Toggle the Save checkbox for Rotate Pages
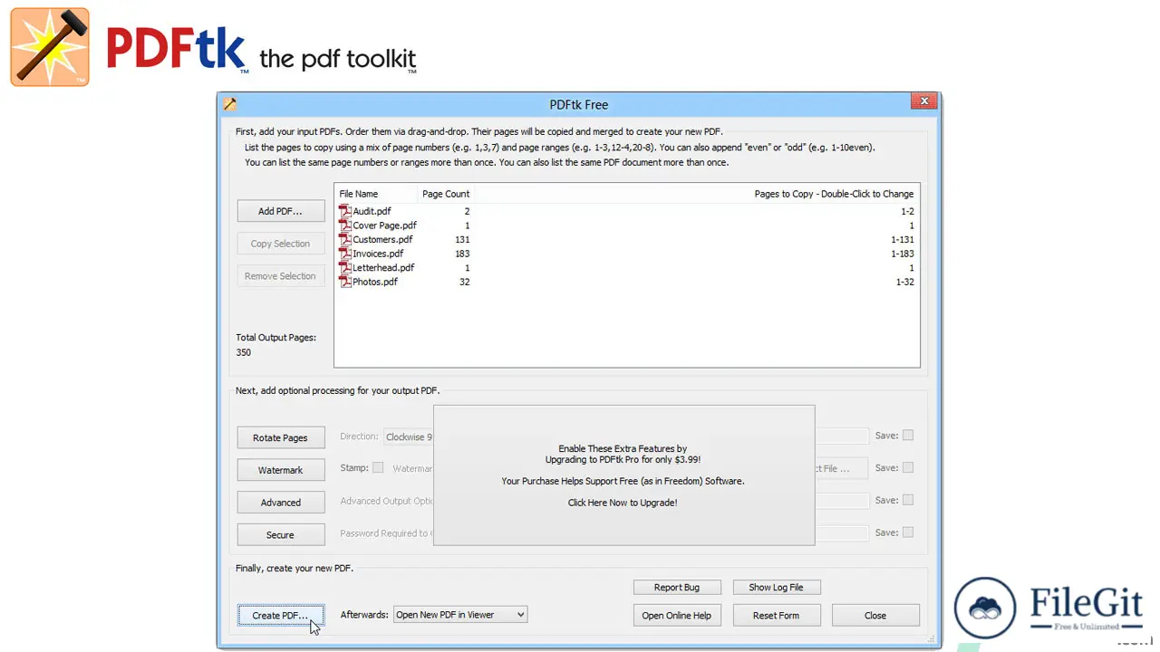The image size is (1160, 652). (908, 436)
